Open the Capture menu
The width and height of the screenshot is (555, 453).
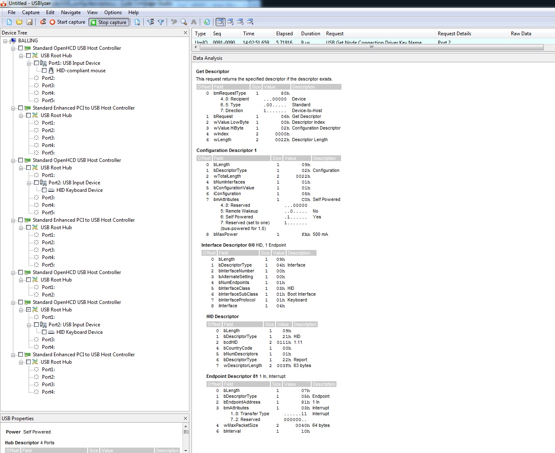point(31,12)
